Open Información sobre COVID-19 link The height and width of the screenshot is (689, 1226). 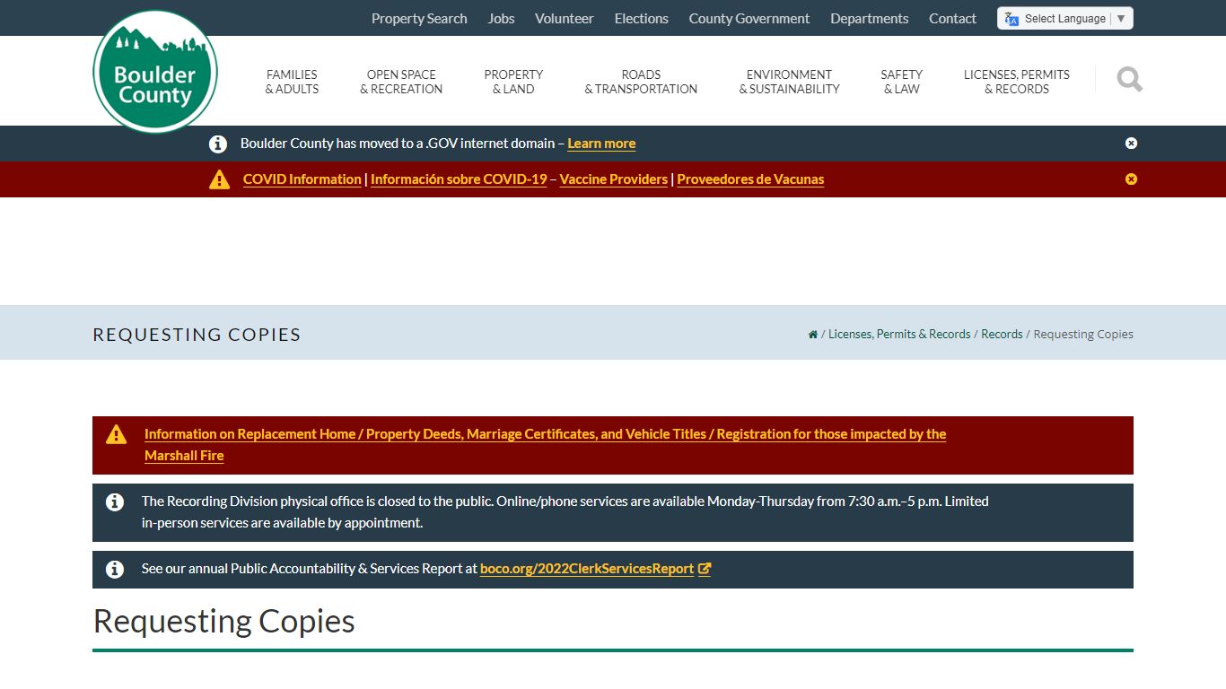459,179
